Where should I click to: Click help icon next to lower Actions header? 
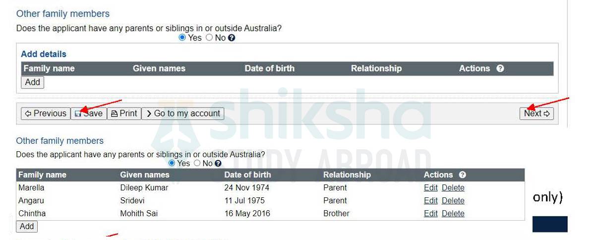click(x=463, y=175)
